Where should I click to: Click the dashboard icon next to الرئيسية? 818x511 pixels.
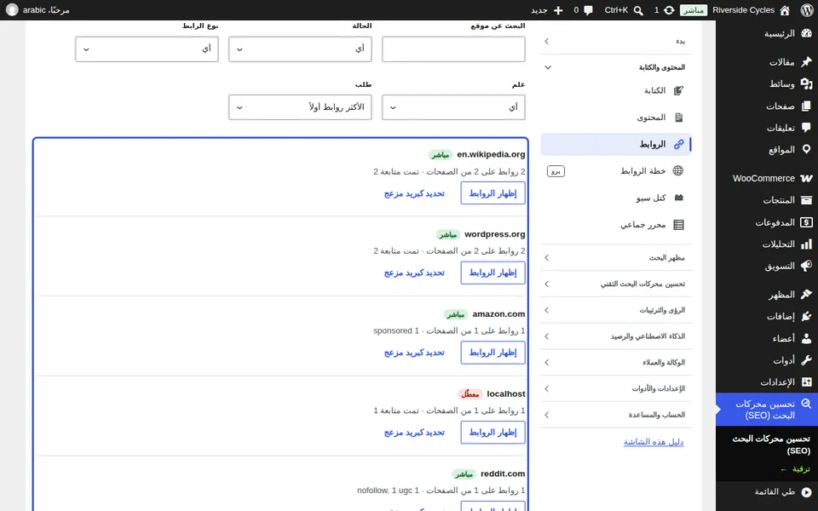click(807, 33)
